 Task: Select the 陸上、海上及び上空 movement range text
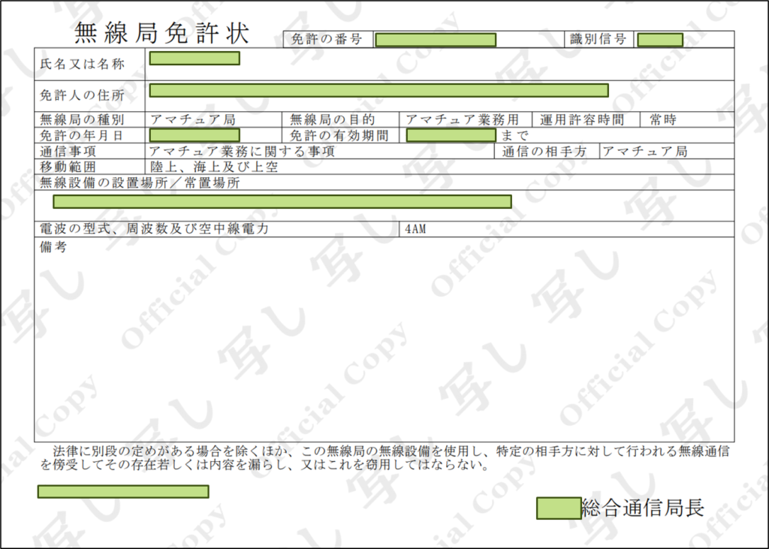215,167
